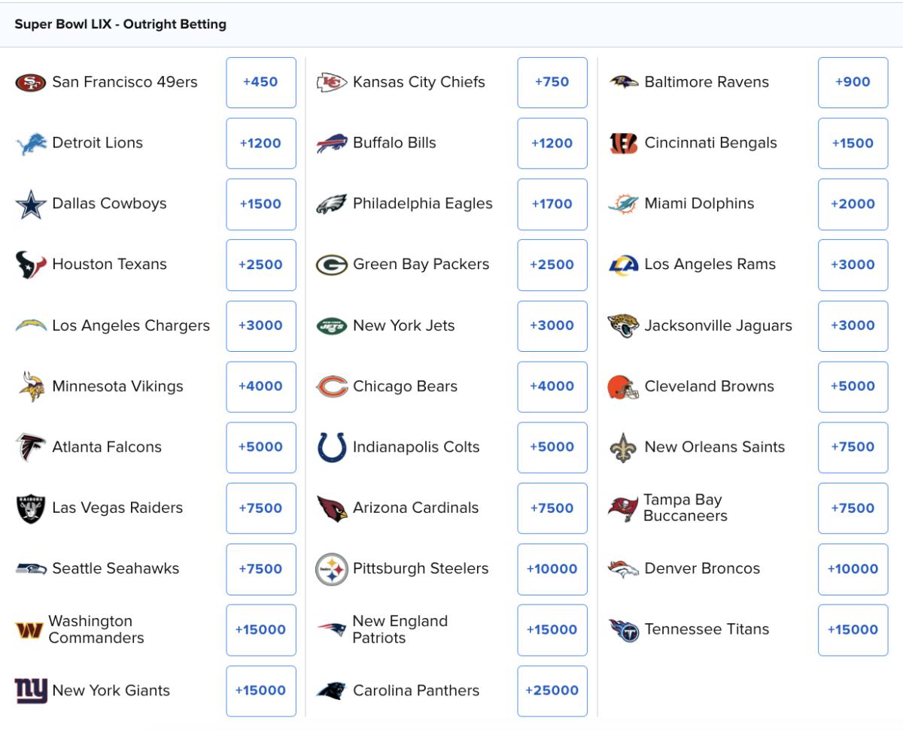
Task: Click the Super Bowl LIX Outright Betting header
Action: (x=120, y=23)
